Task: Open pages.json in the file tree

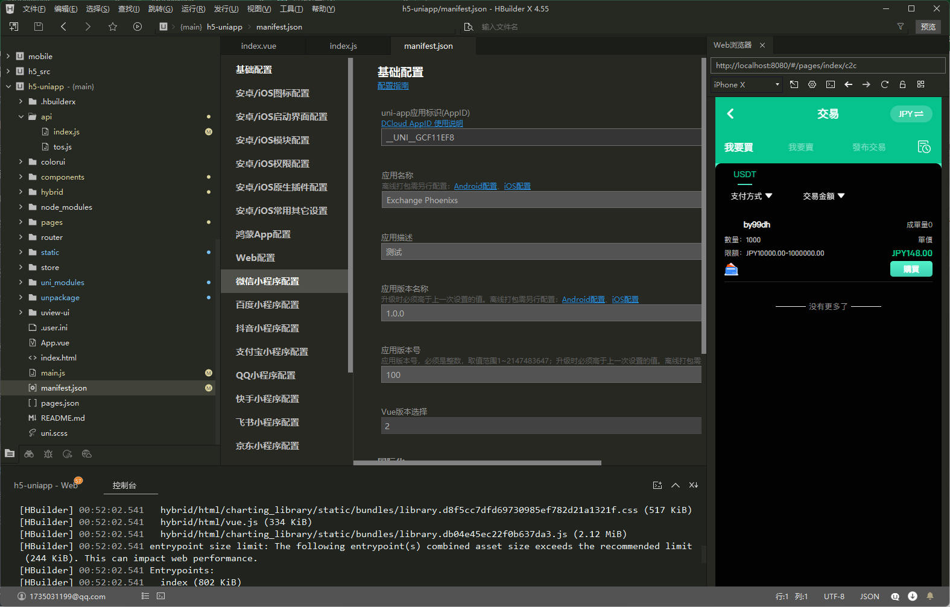Action: (x=60, y=403)
